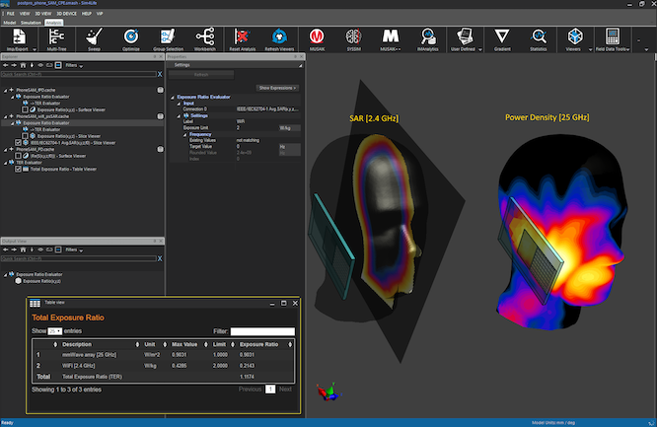Click the Show Expressions button
This screenshot has height=427, width=657.
pyautogui.click(x=278, y=88)
